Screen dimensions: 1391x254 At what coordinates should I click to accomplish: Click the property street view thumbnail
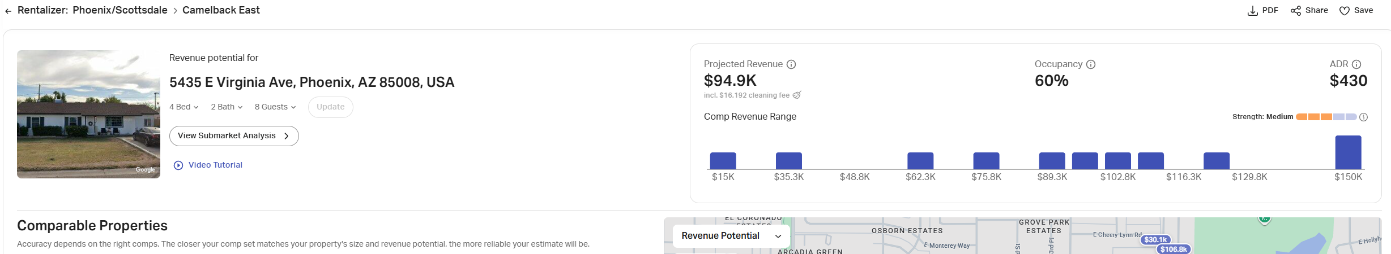(x=88, y=114)
